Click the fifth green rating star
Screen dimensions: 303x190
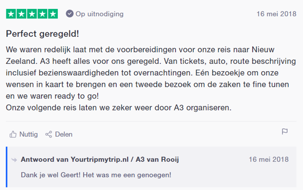(53, 14)
